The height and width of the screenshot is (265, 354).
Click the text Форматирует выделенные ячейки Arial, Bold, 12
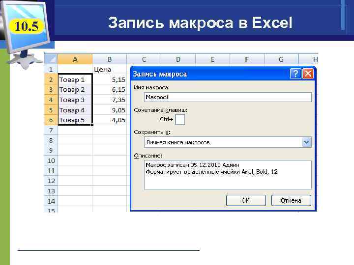(x=211, y=172)
